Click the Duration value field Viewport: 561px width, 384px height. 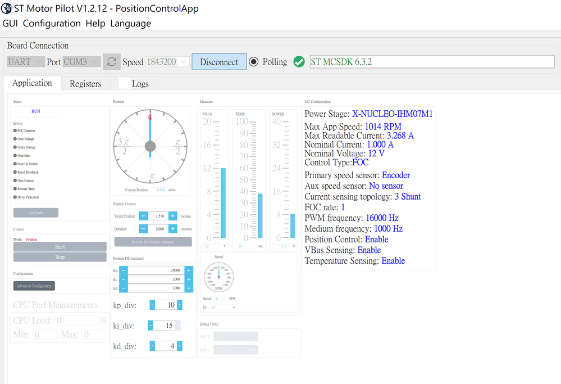click(x=158, y=228)
